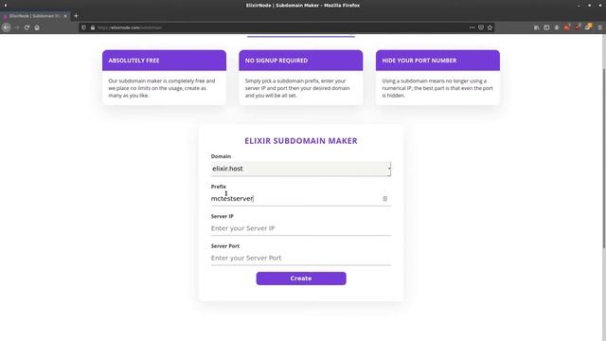Click the Server Port label
606x341 pixels.
click(225, 246)
